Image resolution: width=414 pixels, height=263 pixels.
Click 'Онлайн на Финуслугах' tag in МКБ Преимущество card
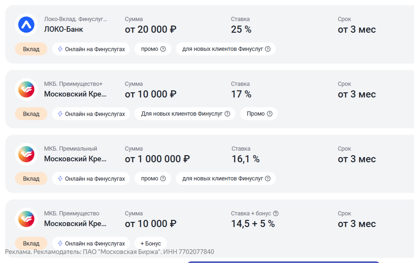(91, 243)
